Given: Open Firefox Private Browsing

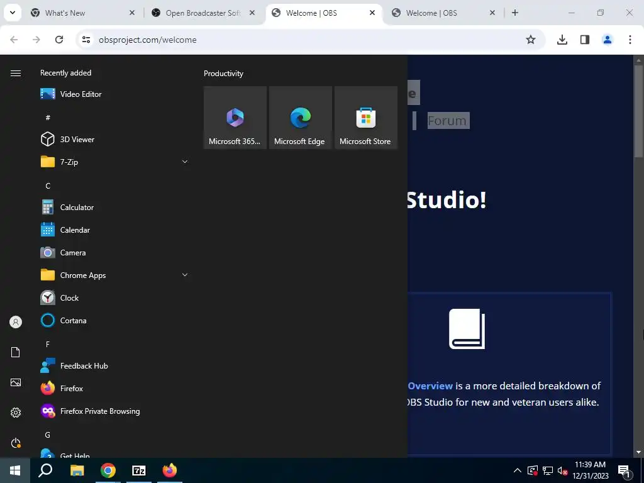Looking at the screenshot, I should tap(115, 411).
